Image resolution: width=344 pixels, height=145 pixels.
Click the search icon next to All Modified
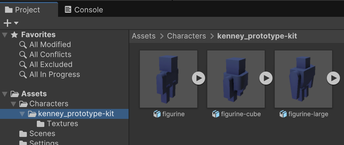pyautogui.click(x=23, y=45)
